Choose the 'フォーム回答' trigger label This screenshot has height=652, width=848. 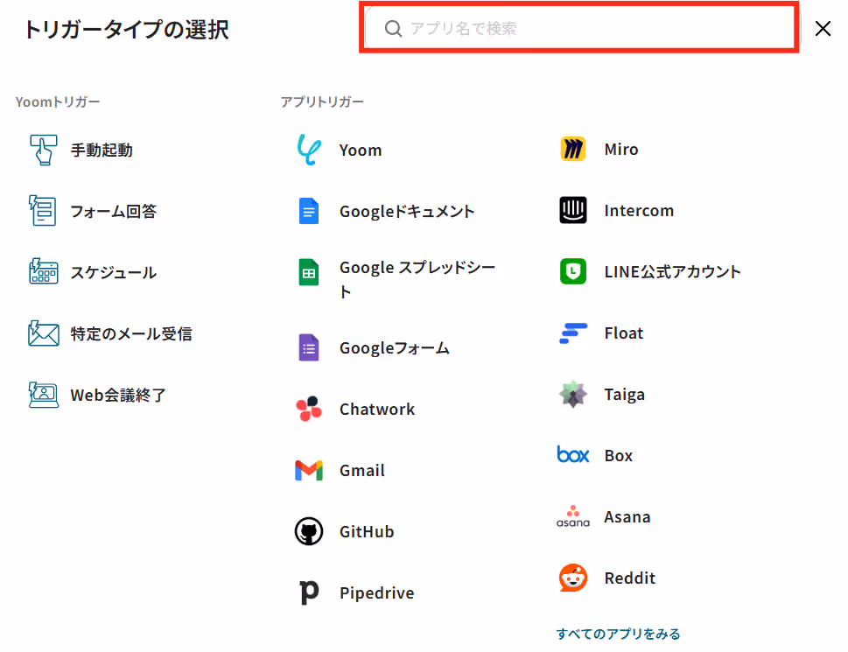114,211
